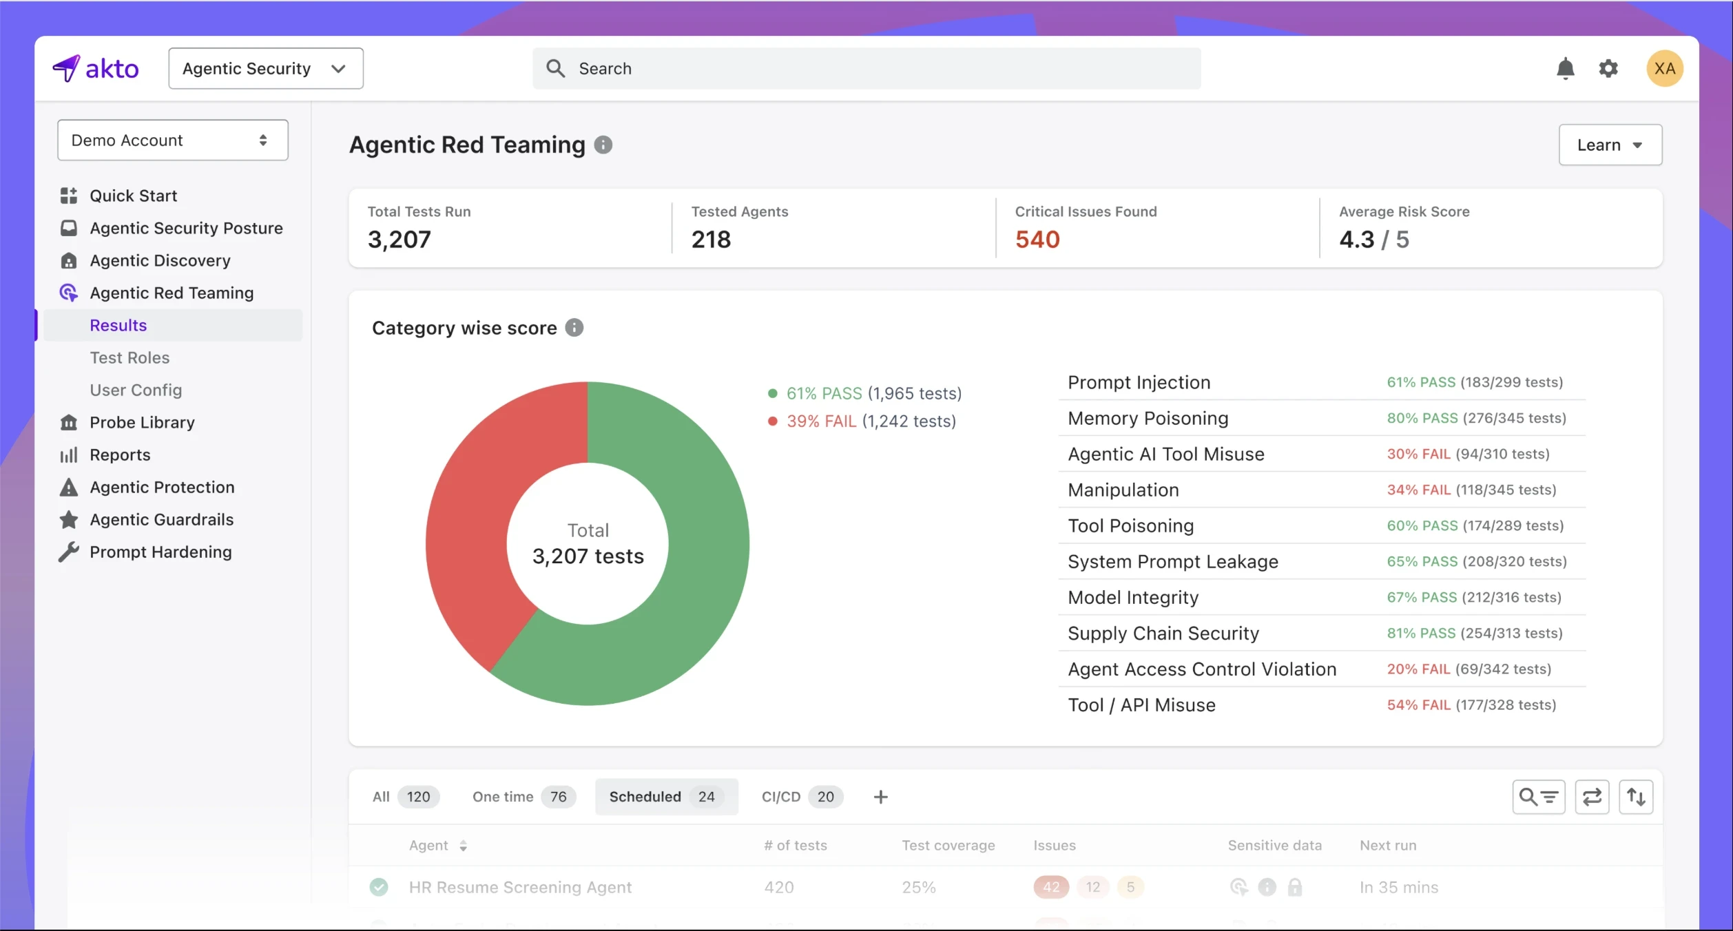Viewport: 1733px width, 931px height.
Task: Click the status checkmark on HR Resume Screening Agent
Action: pyautogui.click(x=380, y=887)
